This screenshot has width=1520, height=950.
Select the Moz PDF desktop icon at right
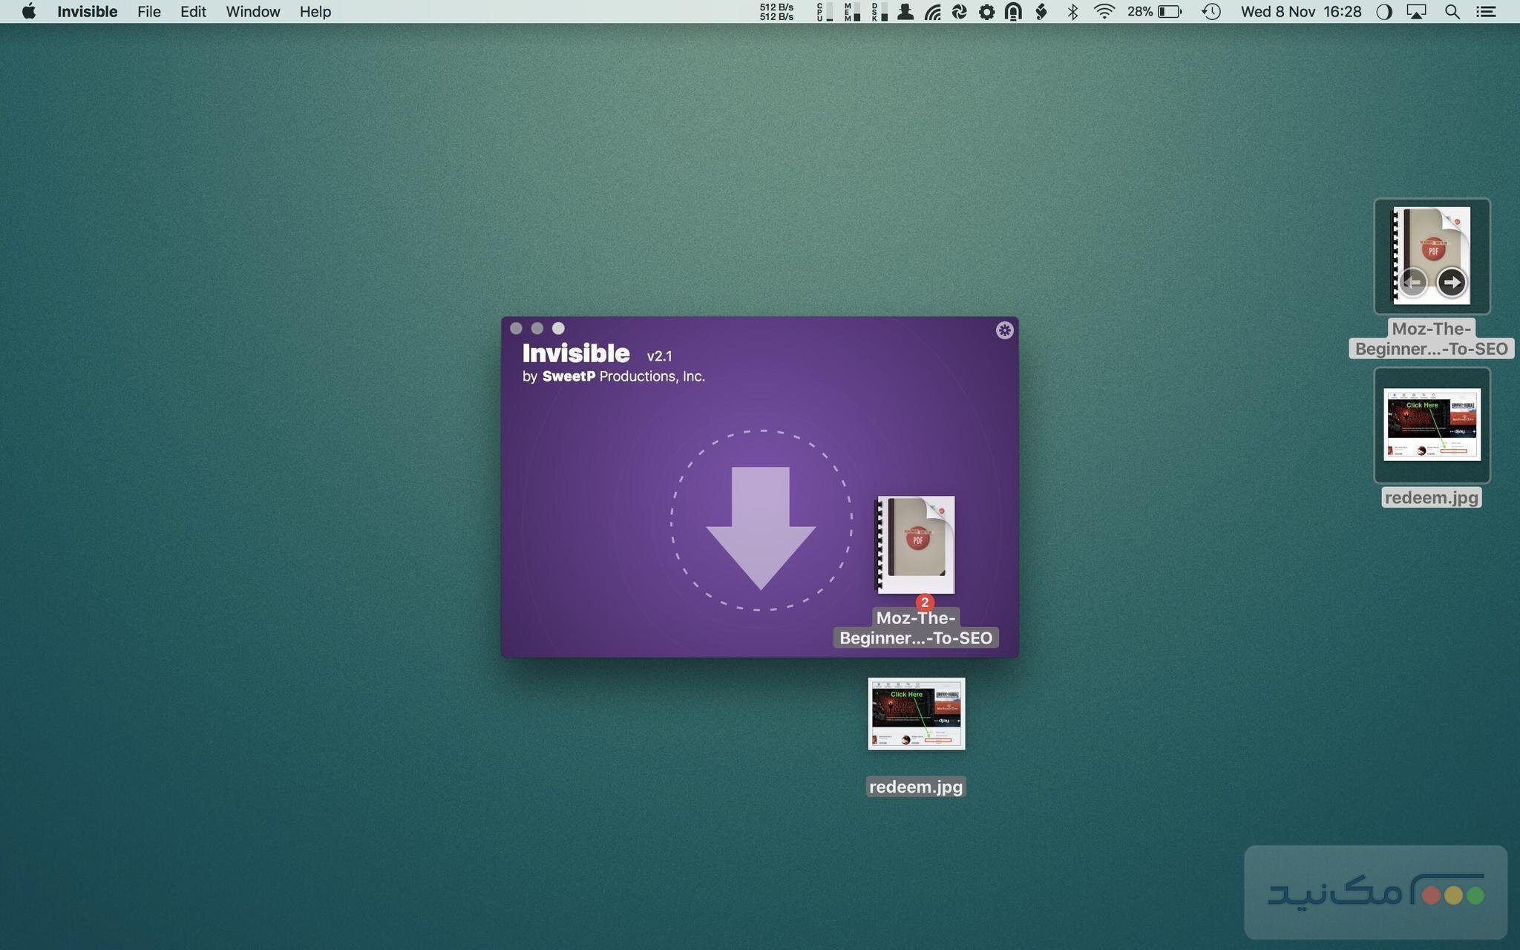point(1432,256)
